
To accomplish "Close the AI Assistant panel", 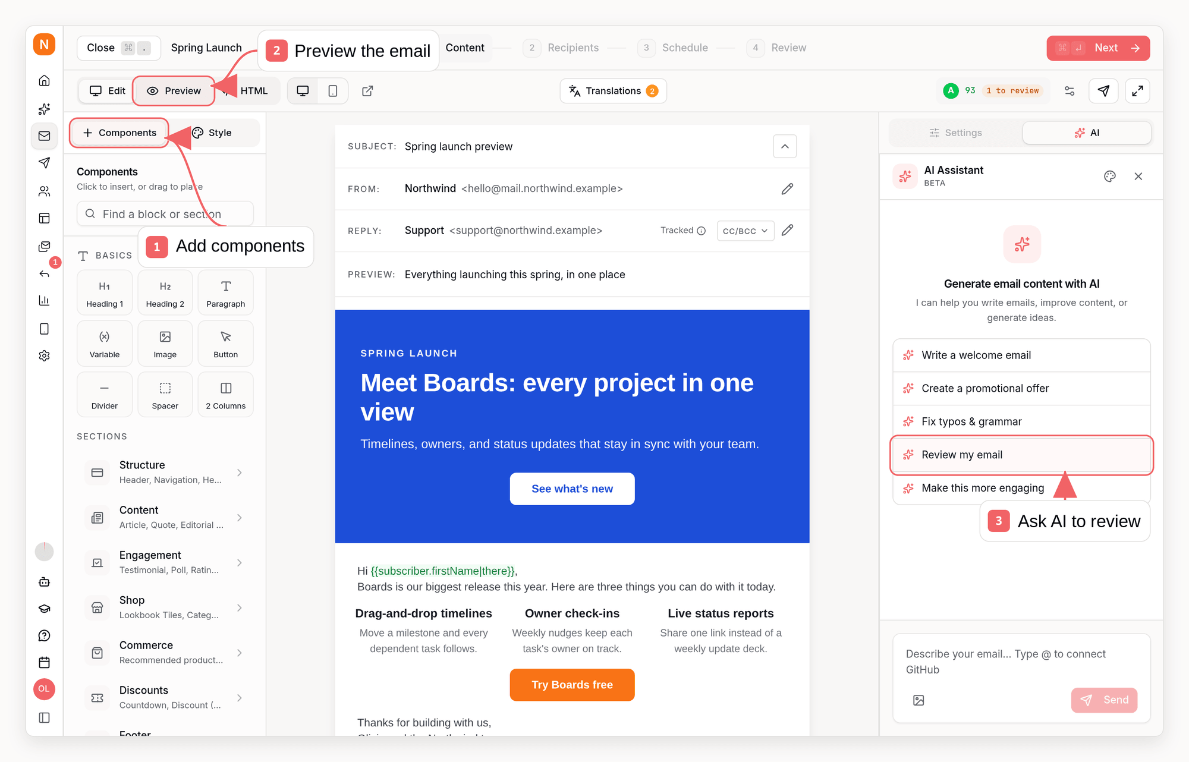I will pos(1138,176).
